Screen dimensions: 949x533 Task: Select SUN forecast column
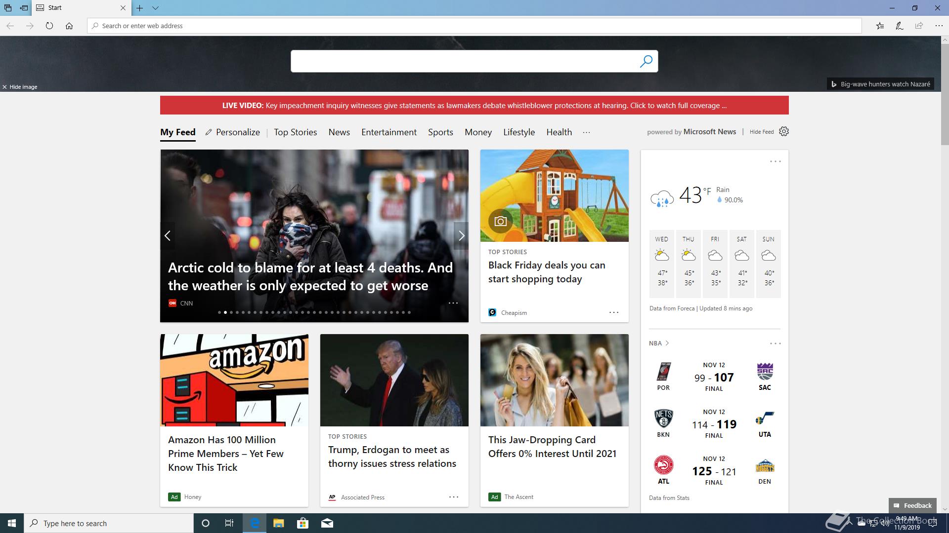[769, 264]
